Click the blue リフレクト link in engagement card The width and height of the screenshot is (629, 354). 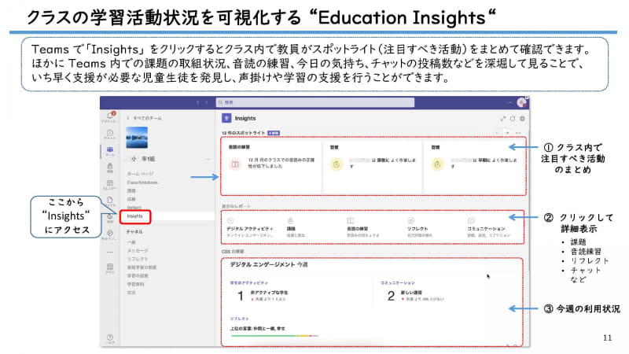point(240,319)
